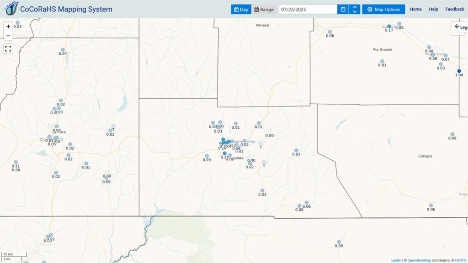The image size is (468, 263).
Task: Step the date forward with up arrow
Action: coord(355,7)
